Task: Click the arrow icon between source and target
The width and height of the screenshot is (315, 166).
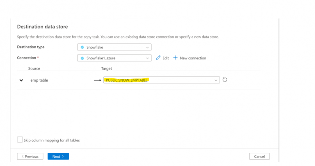Action: [x=97, y=80]
